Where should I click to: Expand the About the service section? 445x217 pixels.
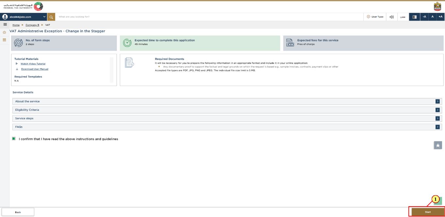pos(227,101)
